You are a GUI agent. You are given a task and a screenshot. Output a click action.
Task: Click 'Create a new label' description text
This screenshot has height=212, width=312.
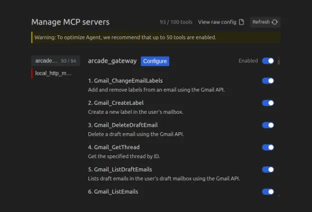pyautogui.click(x=135, y=112)
